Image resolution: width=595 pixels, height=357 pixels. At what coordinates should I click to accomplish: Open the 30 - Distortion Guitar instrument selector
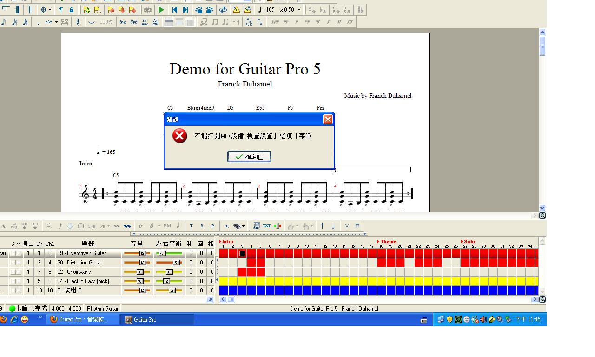coord(88,263)
